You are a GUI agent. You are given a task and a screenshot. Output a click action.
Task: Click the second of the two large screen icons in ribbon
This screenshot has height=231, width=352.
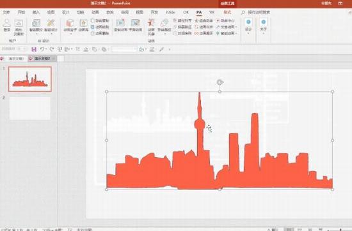[136, 23]
